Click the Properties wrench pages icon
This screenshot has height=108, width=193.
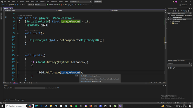tap(174, 68)
